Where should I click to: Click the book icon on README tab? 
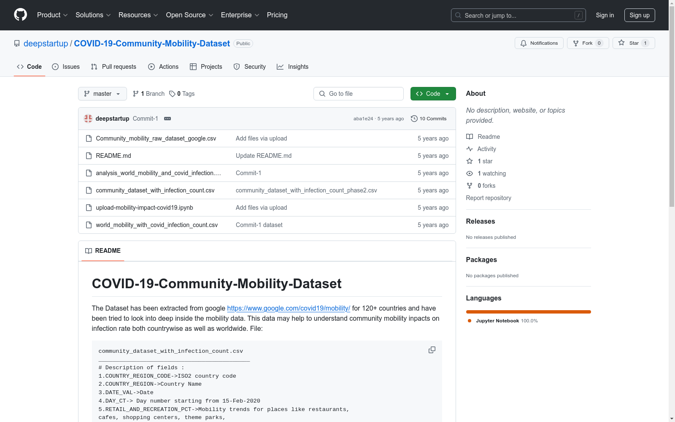tap(89, 251)
